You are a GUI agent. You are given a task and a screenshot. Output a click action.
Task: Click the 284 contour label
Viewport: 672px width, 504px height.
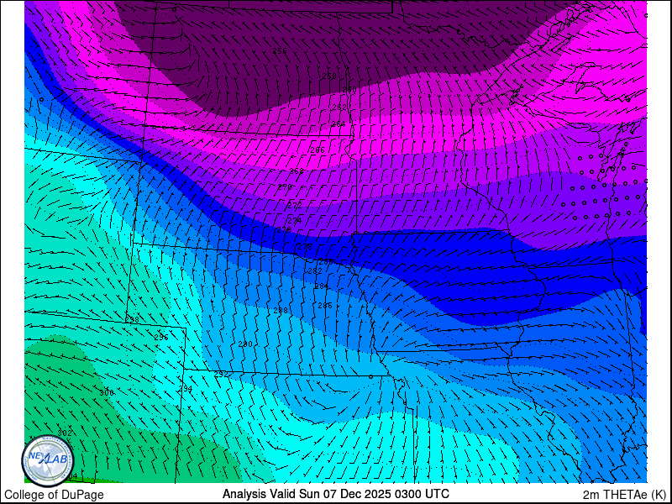click(322, 286)
